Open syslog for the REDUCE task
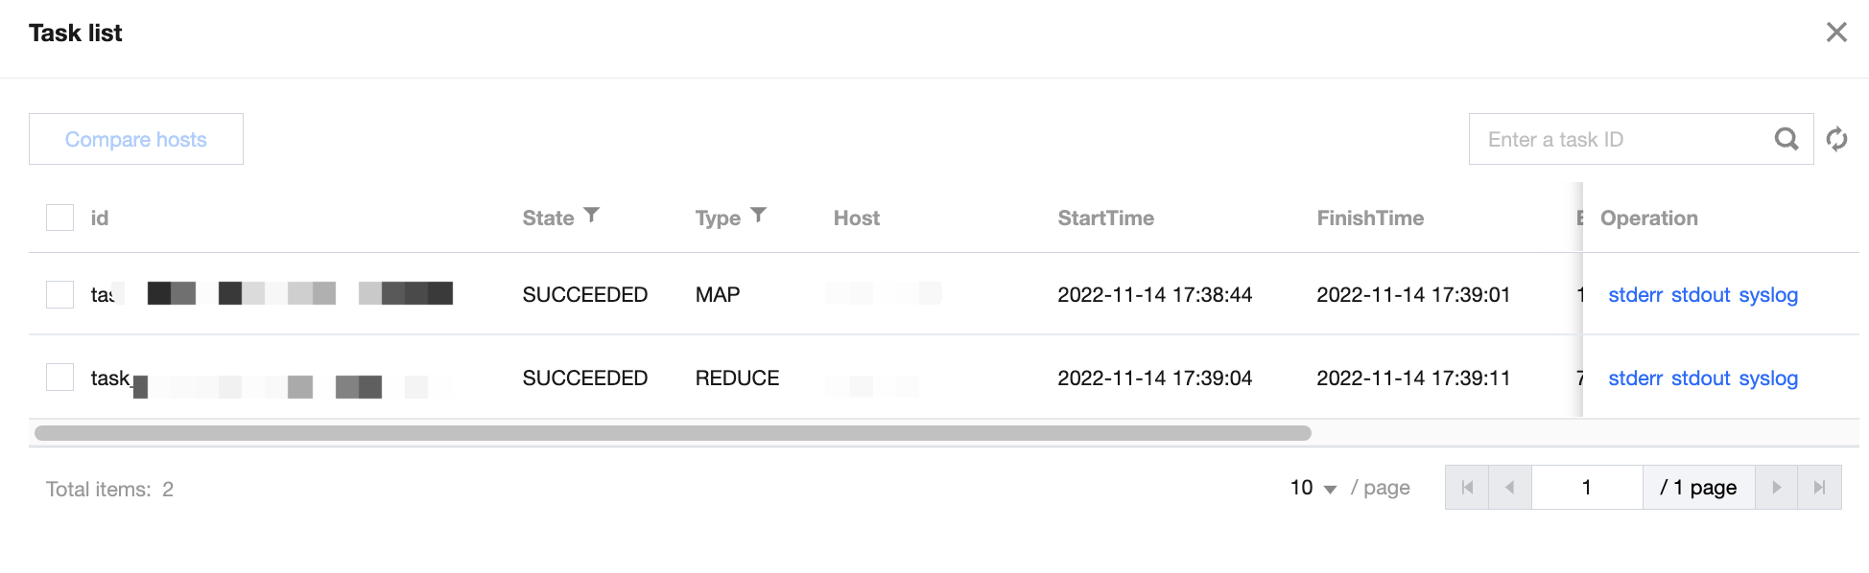Image resolution: width=1869 pixels, height=573 pixels. point(1768,378)
